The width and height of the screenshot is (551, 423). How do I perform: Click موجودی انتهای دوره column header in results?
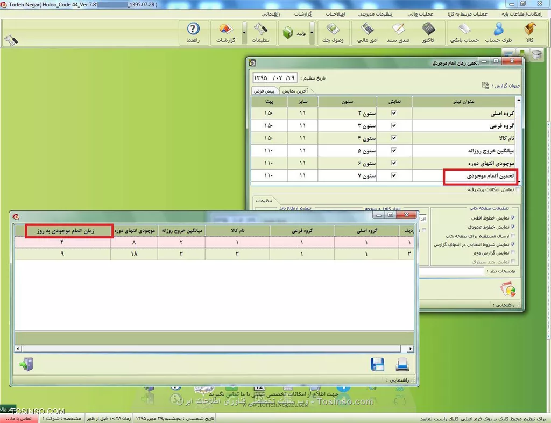point(134,231)
